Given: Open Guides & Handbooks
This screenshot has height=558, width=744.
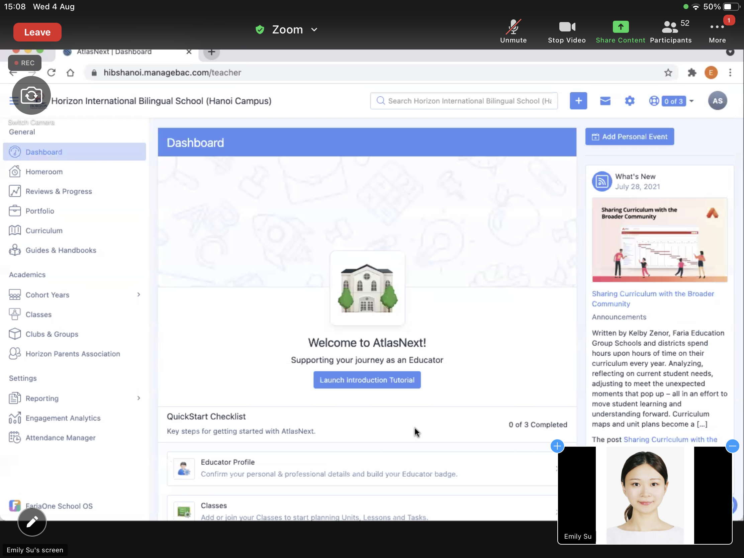Looking at the screenshot, I should pos(74,250).
